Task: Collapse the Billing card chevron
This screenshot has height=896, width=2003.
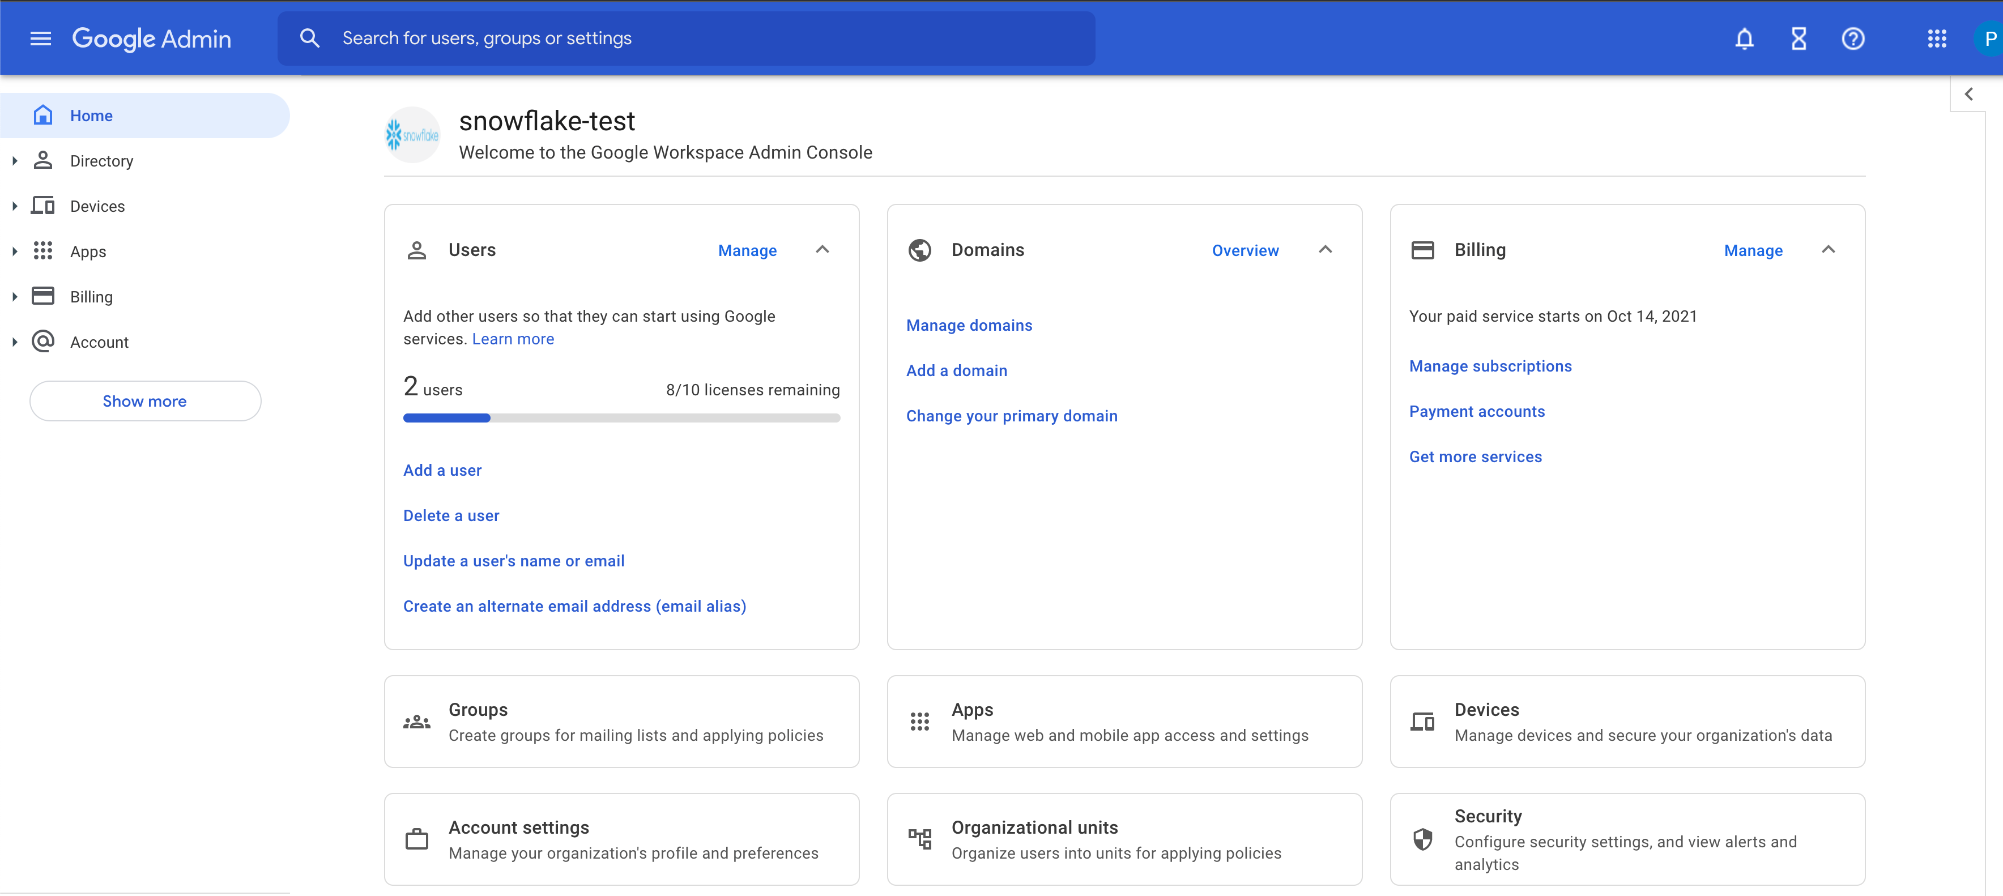Action: (1829, 250)
